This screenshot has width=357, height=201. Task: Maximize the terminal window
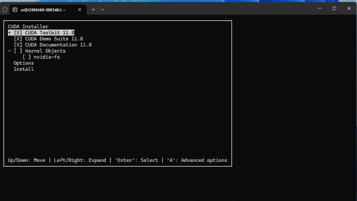pos(334,8)
